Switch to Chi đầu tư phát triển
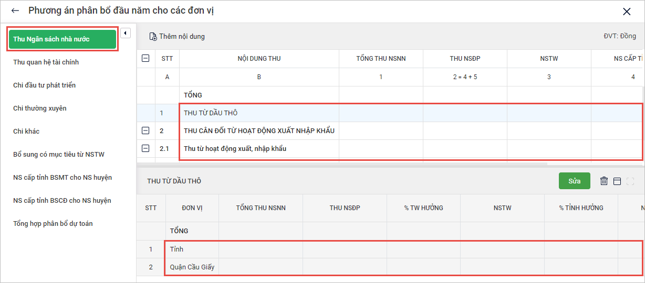The image size is (645, 283). pos(45,85)
